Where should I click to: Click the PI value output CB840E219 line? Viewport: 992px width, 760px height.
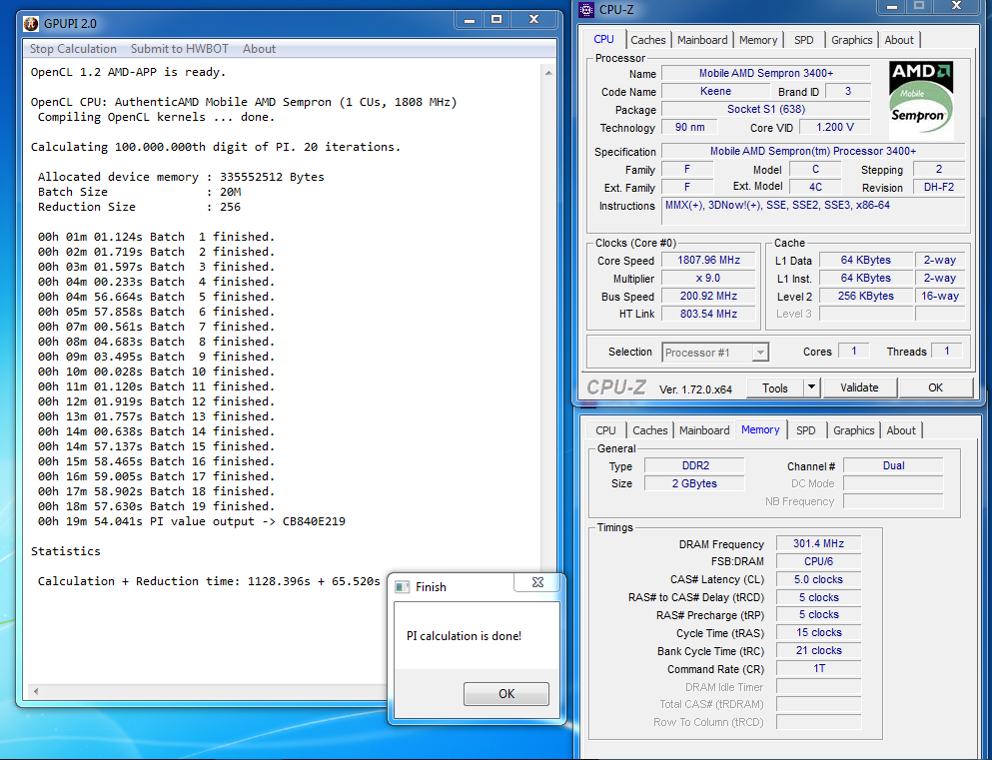(x=191, y=521)
